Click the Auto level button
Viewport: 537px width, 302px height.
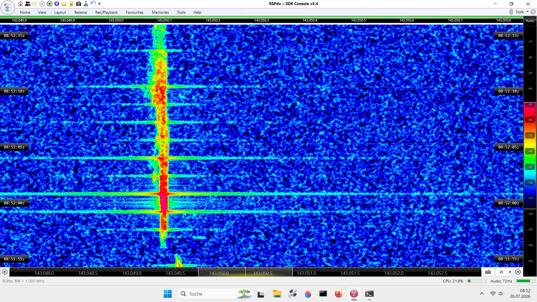pos(530,21)
